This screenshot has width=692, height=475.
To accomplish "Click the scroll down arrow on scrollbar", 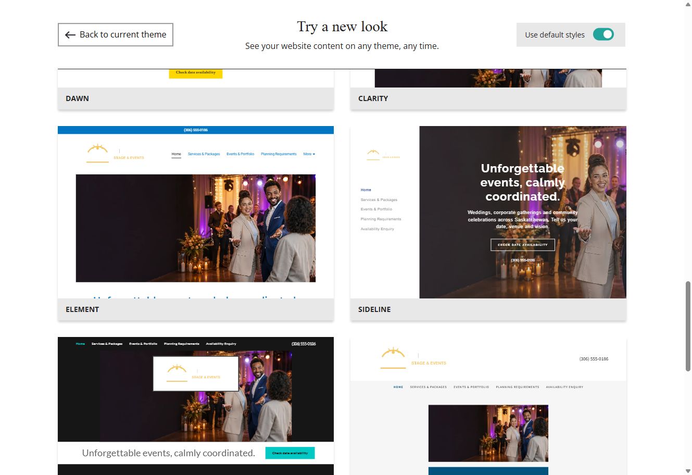I will click(x=688, y=471).
